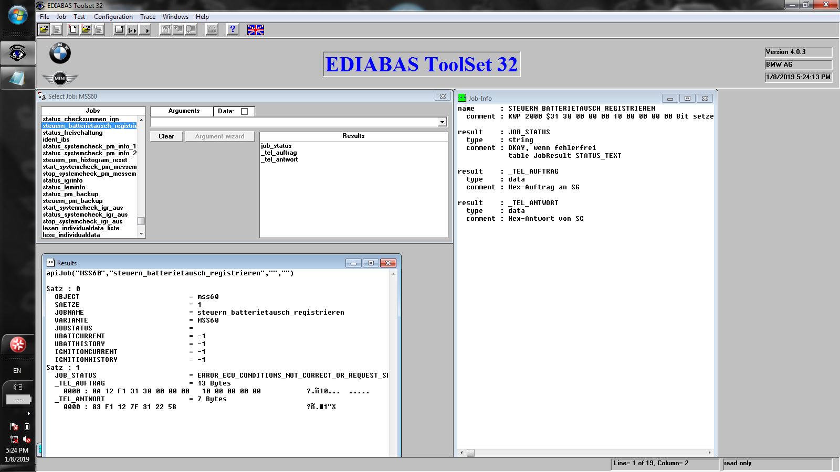This screenshot has width=840, height=472.
Task: Open the Test menu
Action: click(79, 17)
